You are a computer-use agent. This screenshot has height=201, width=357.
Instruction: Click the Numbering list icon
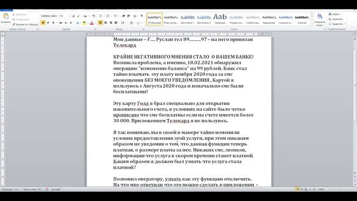coord(108,16)
